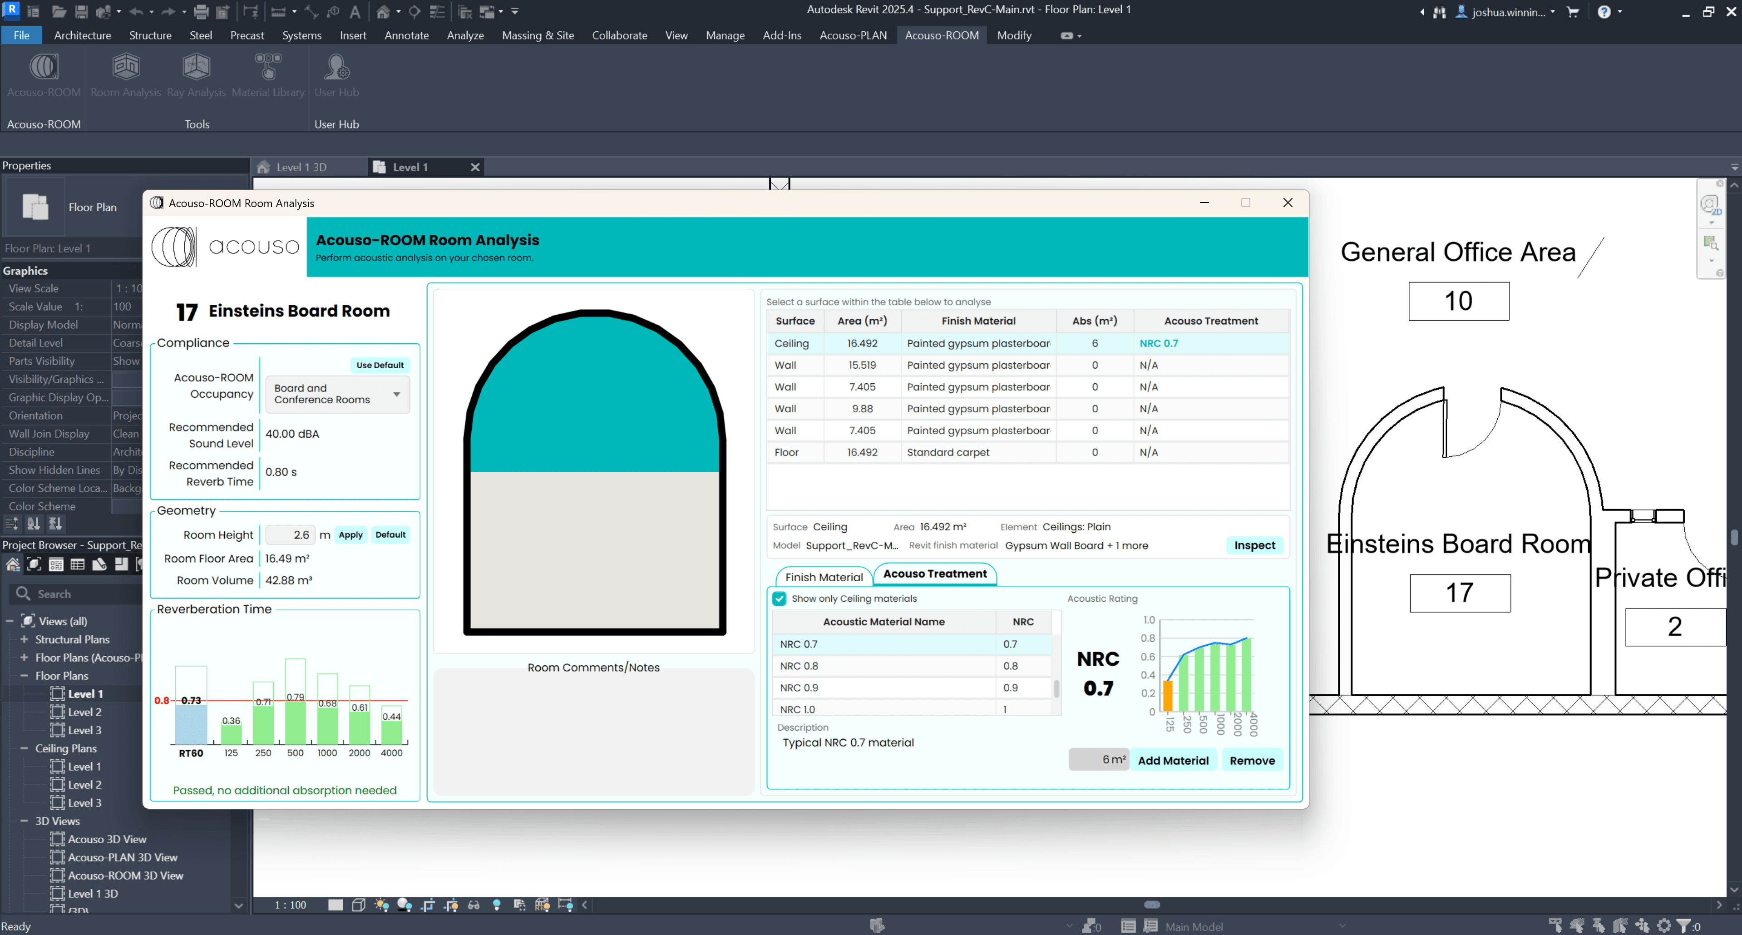The height and width of the screenshot is (935, 1742).
Task: Open the Autodesk App Store cart icon
Action: 1573,11
